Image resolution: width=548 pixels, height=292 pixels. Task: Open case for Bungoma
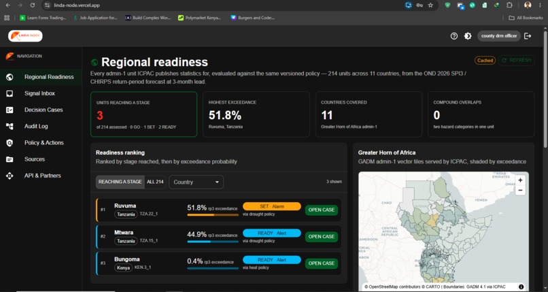[321, 263]
